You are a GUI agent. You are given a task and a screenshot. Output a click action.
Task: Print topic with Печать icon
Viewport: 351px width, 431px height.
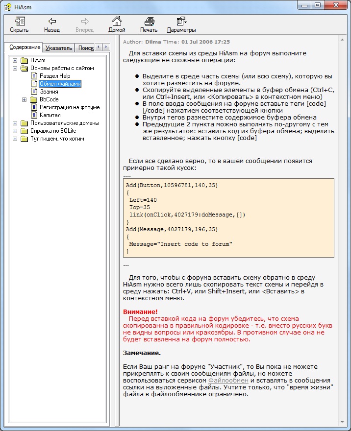point(149,25)
